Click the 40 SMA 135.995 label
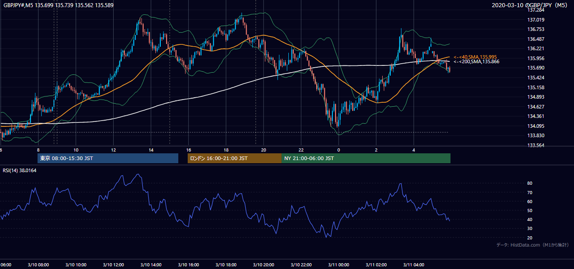 [x=475, y=57]
